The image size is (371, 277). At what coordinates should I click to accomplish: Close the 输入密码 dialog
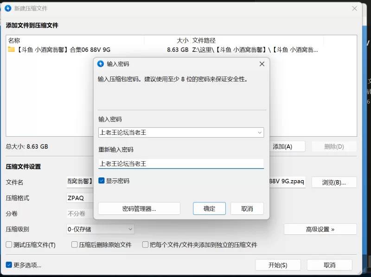pos(262,64)
